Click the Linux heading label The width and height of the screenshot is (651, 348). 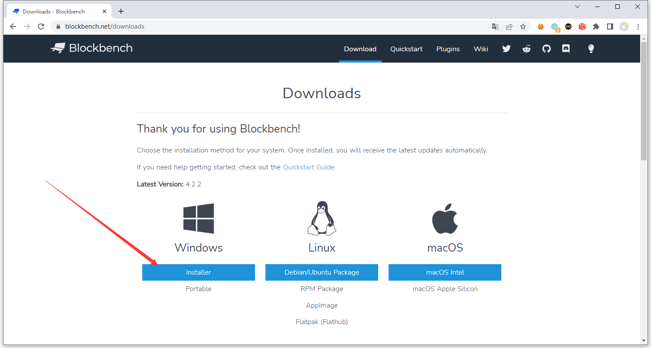pos(322,248)
